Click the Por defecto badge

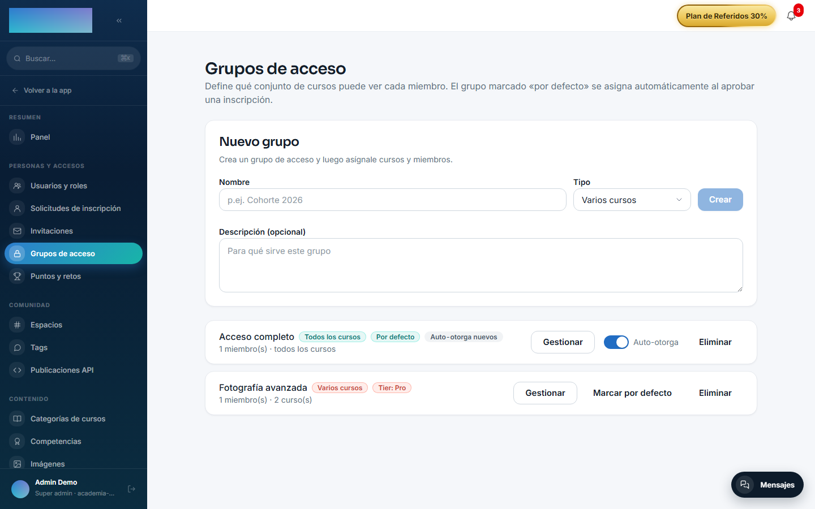pyautogui.click(x=395, y=337)
